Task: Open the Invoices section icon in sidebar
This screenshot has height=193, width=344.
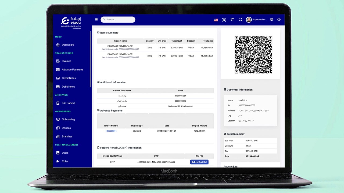Action: pos(58,61)
